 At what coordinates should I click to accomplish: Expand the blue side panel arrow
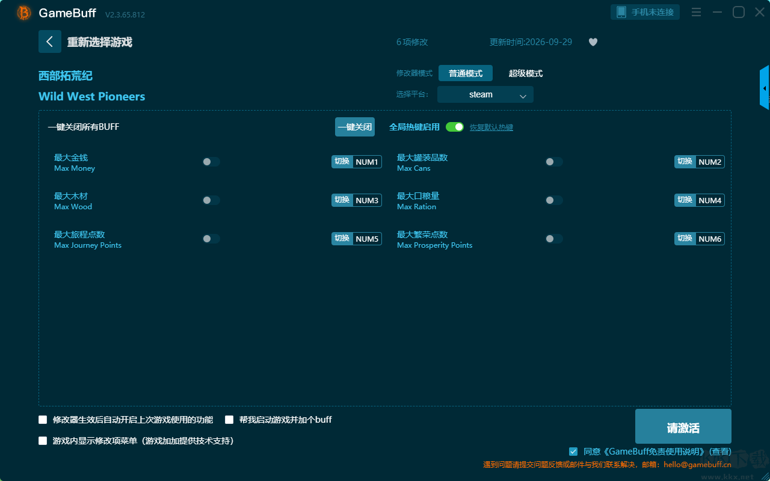[765, 88]
